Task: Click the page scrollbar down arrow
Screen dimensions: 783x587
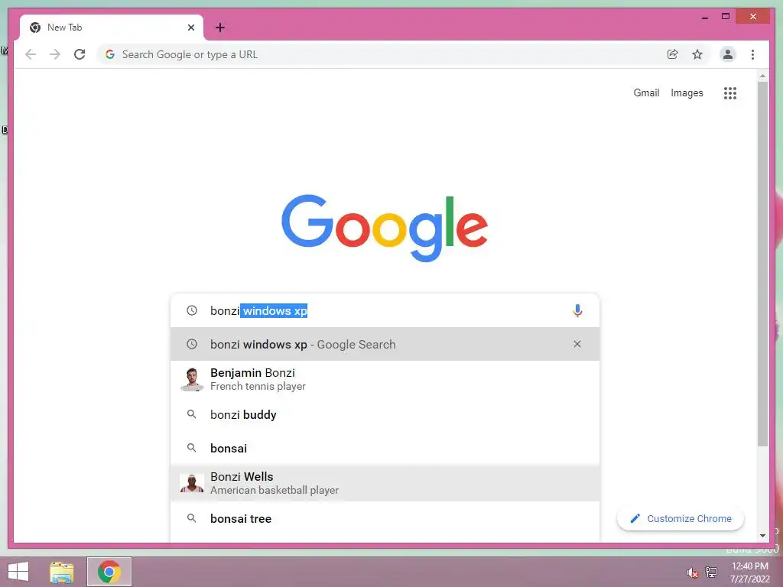Action: (x=762, y=536)
